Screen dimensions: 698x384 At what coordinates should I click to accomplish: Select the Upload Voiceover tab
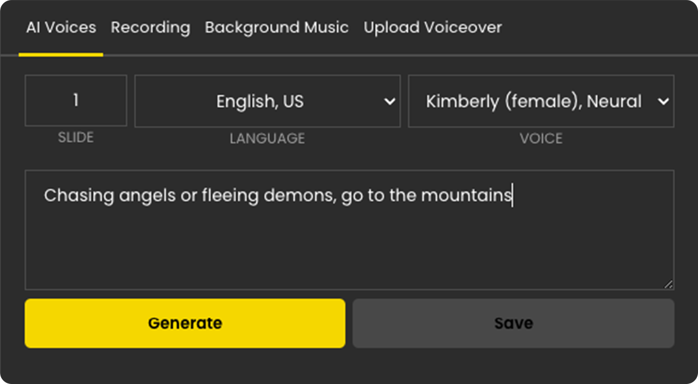[x=432, y=28]
